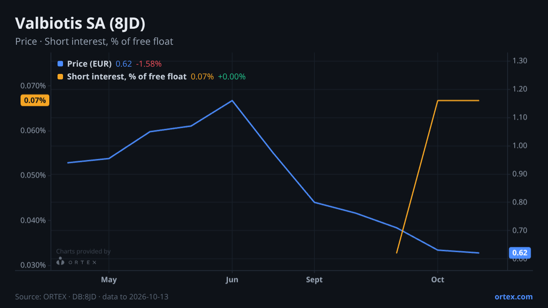
Task: Click the 0.80 right axis label
Action: pos(520,202)
